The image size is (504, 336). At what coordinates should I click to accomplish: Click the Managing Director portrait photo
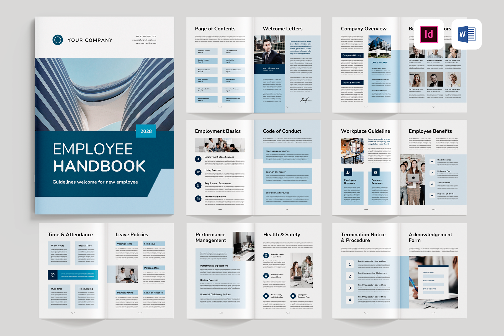click(269, 50)
